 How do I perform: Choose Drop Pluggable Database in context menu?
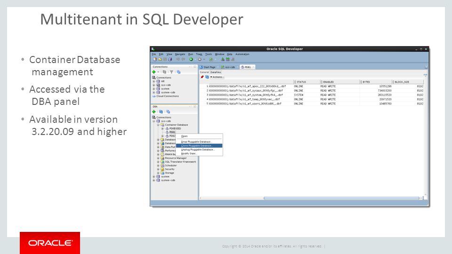click(199, 142)
